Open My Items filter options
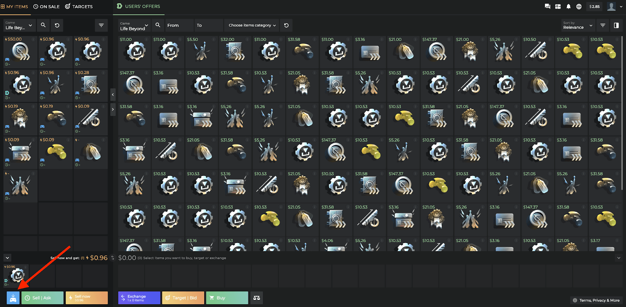 click(101, 25)
